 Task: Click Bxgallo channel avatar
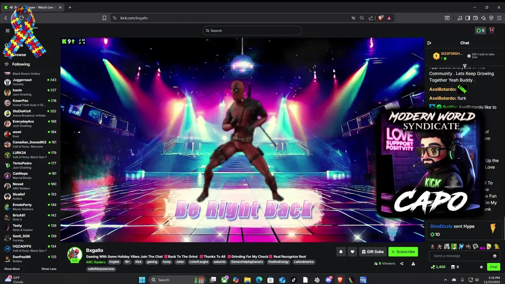coord(75,255)
